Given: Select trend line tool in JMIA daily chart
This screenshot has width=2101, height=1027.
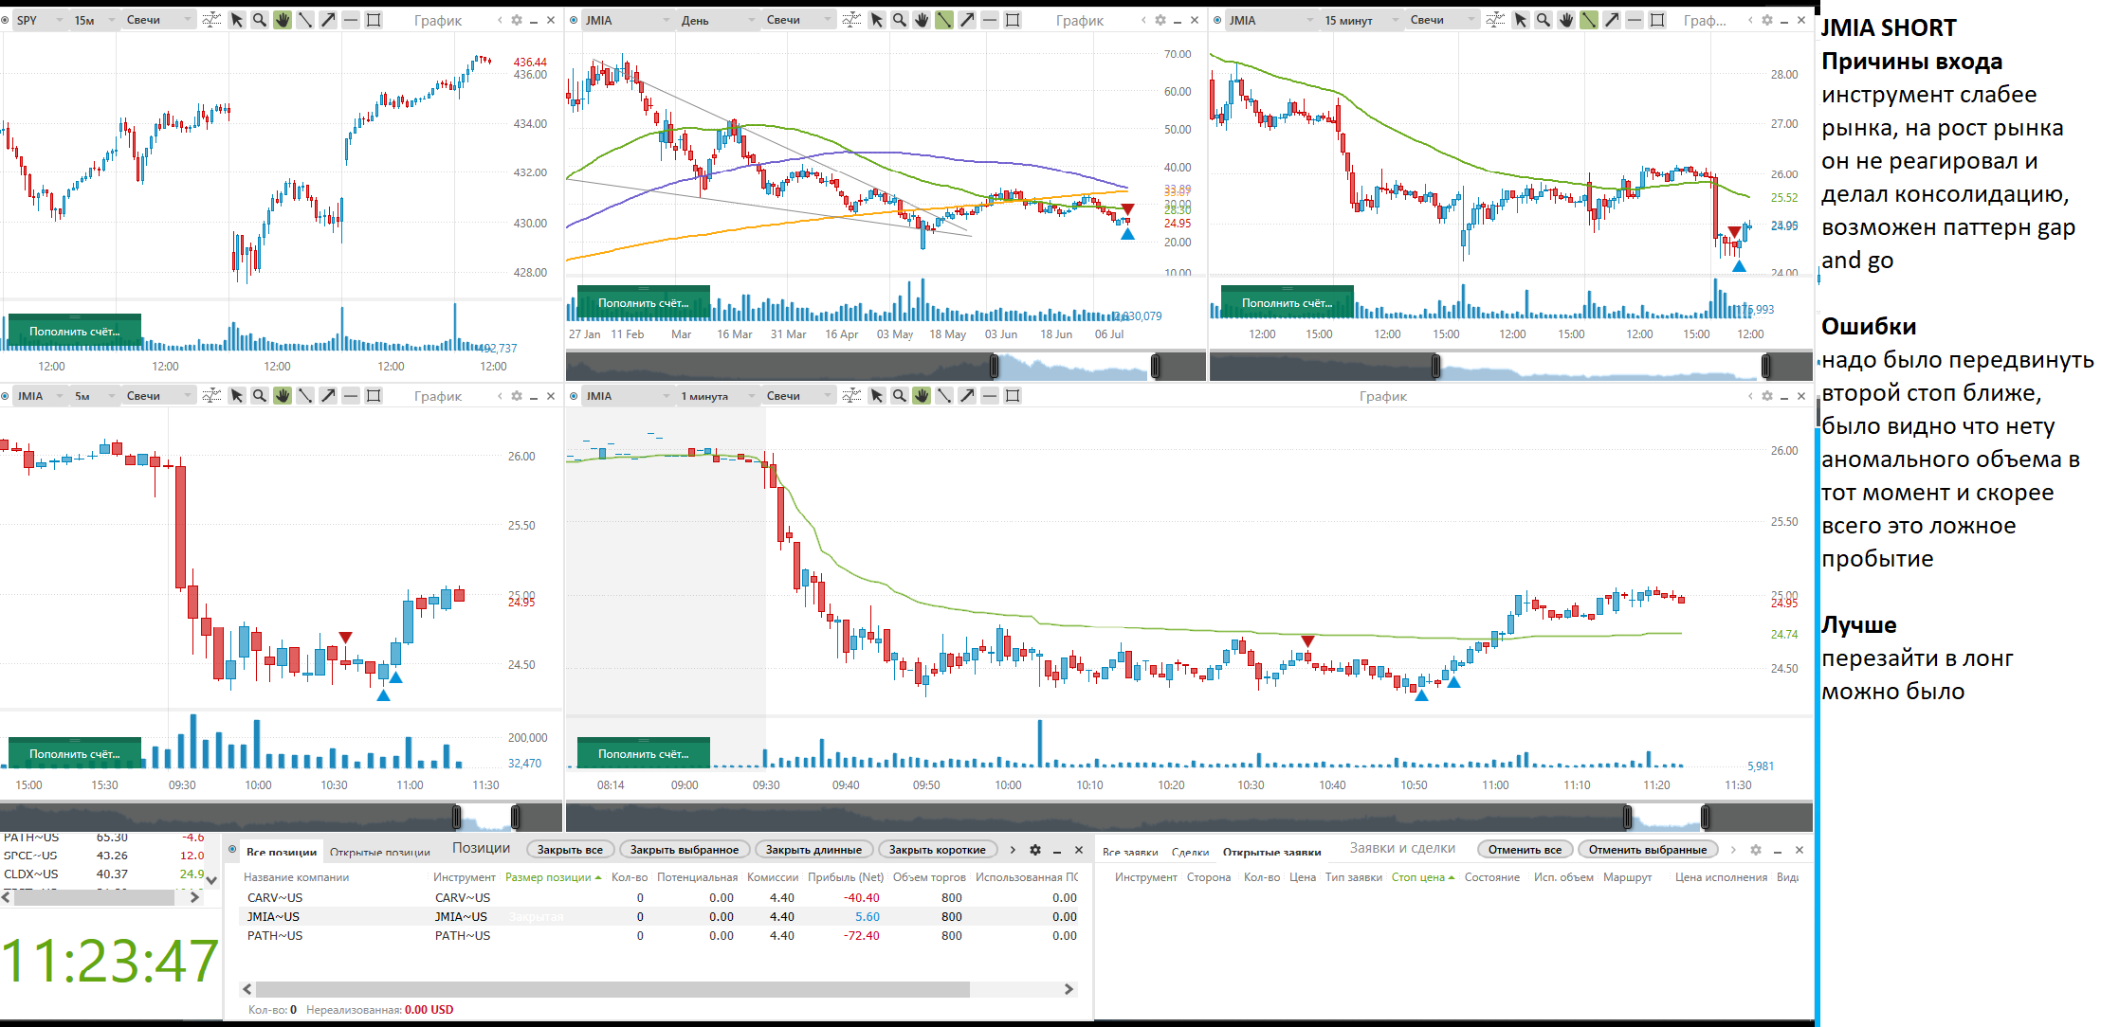Looking at the screenshot, I should (x=944, y=20).
